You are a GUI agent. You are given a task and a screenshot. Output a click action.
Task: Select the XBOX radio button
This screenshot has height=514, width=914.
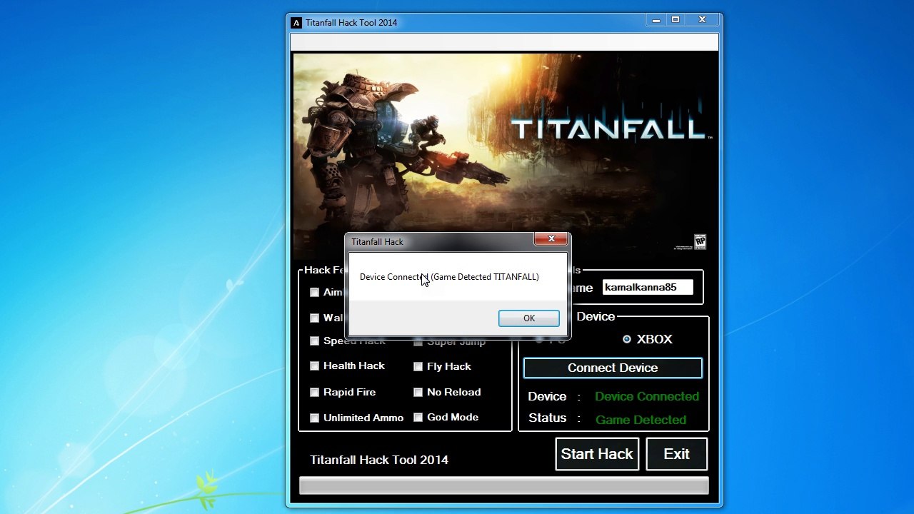click(x=627, y=339)
